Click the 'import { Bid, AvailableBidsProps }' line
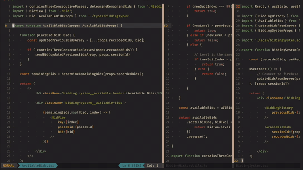 (71, 16)
